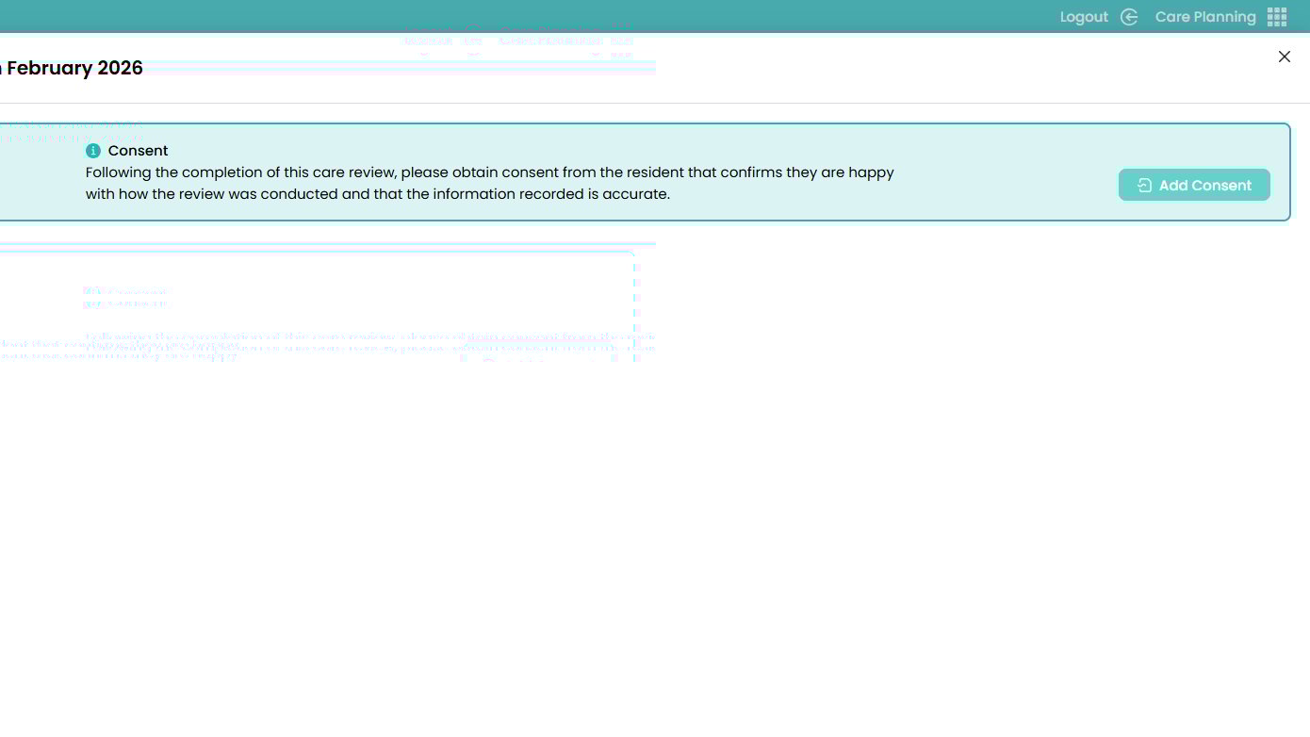Click the Add Consent button

pyautogui.click(x=1194, y=185)
